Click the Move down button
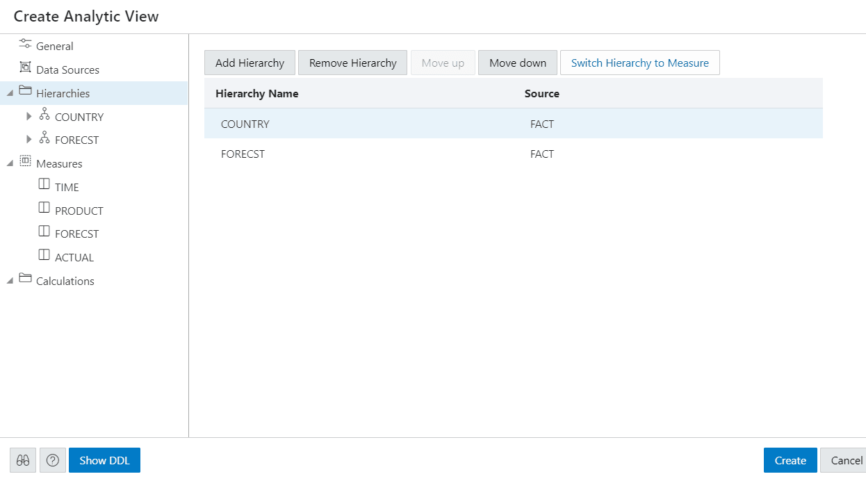 click(517, 63)
